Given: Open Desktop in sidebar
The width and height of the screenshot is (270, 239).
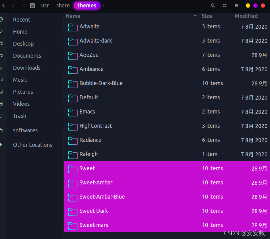Looking at the screenshot, I should (x=23, y=43).
